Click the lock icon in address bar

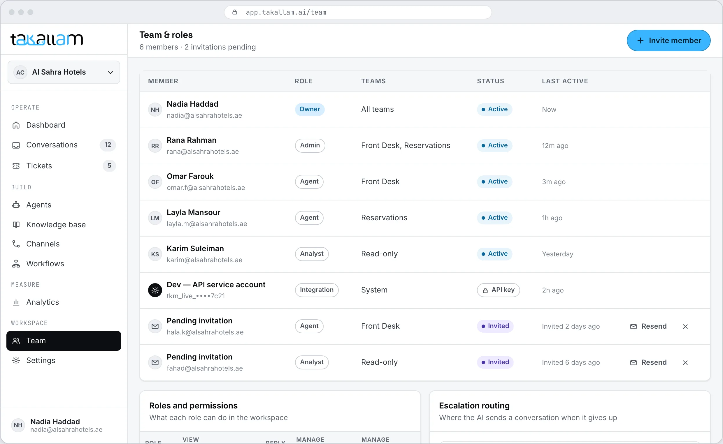[x=234, y=12]
